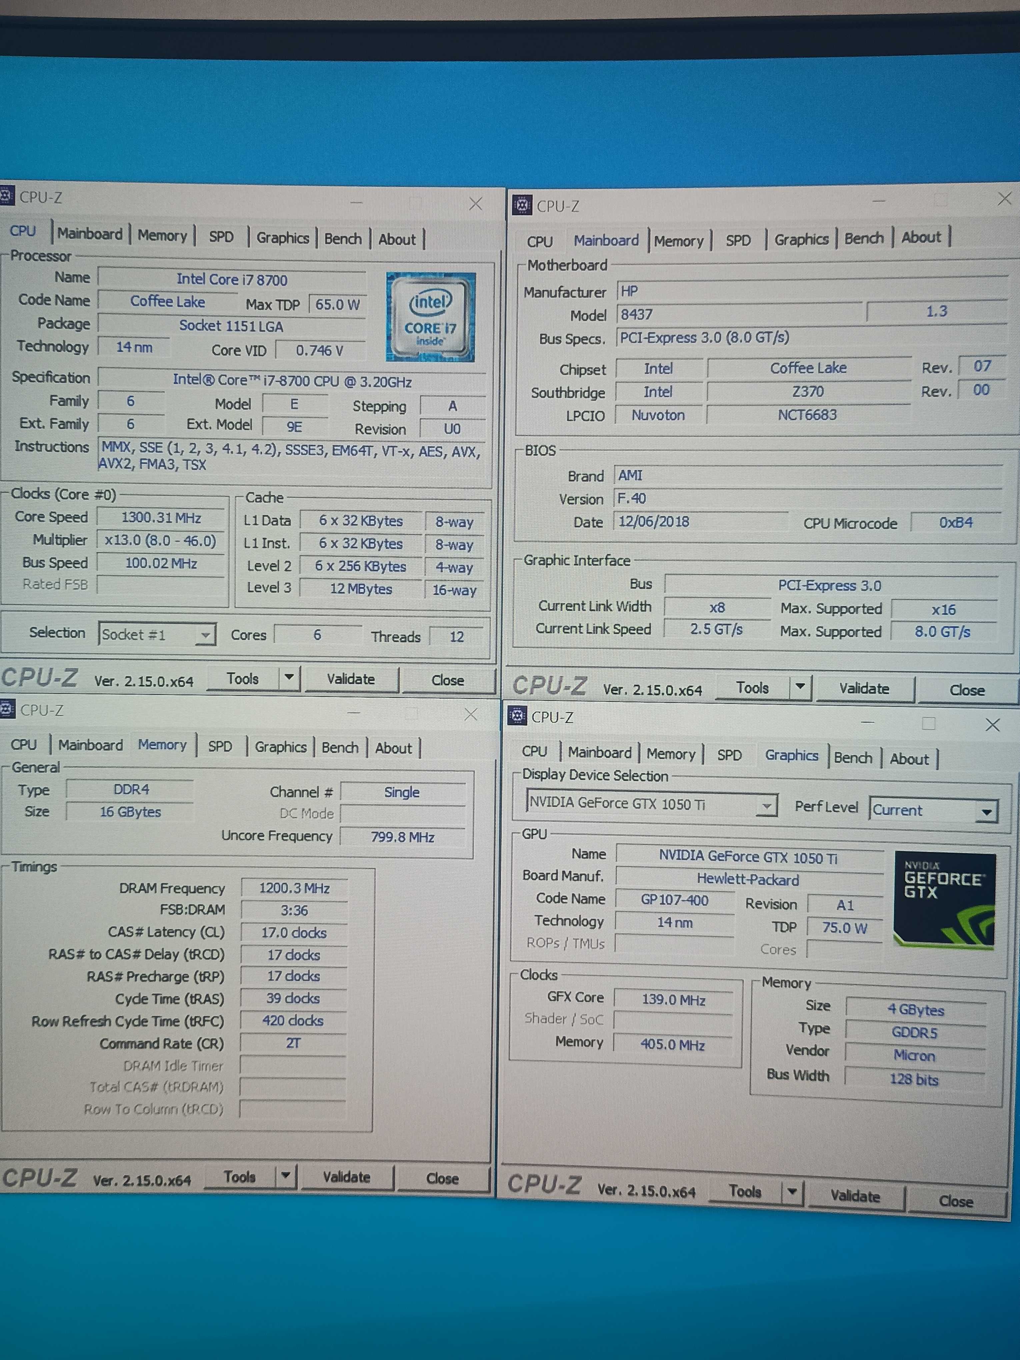This screenshot has width=1020, height=1360.
Task: Open Mainboard tab in CPU window (top-left)
Action: pos(90,234)
